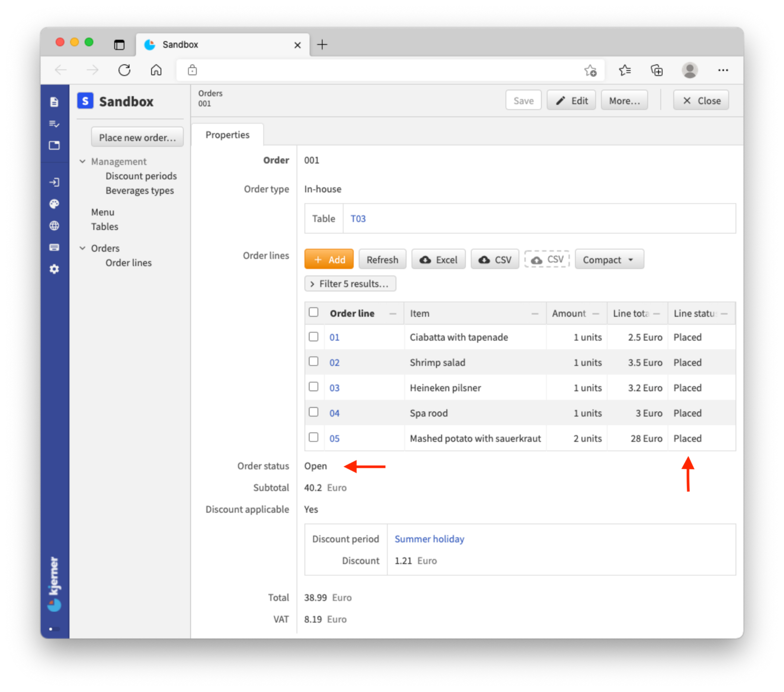Select all order lines checkbox in header

pos(314,312)
